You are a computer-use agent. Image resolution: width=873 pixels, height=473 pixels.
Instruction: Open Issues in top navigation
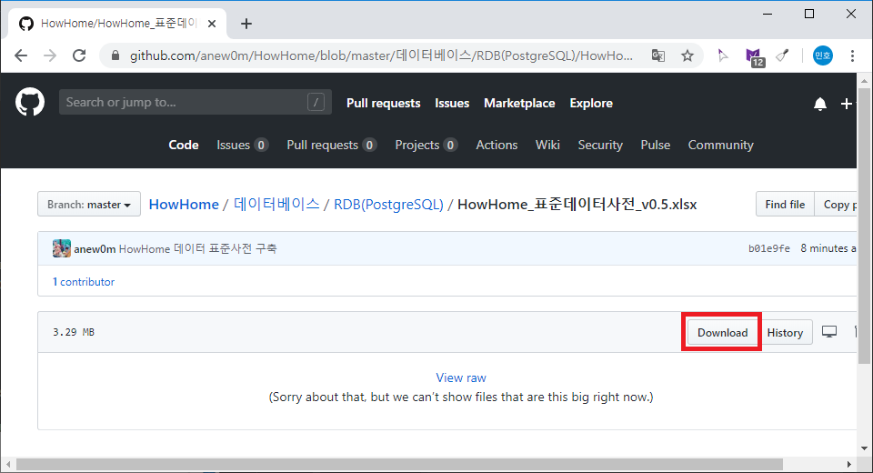[452, 103]
